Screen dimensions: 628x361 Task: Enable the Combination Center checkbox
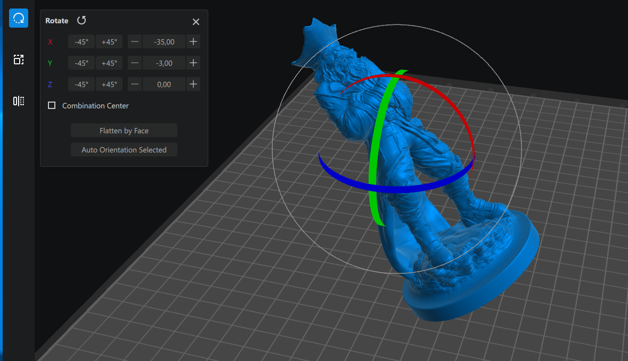[52, 106]
